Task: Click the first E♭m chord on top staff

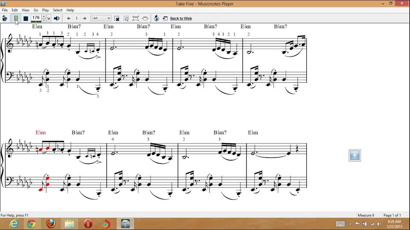Action: (x=37, y=27)
